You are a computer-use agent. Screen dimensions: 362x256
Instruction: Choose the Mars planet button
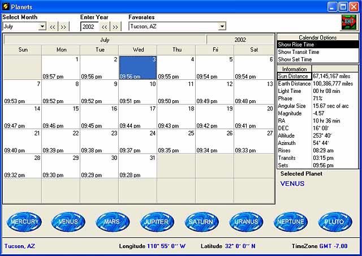pos(113,222)
